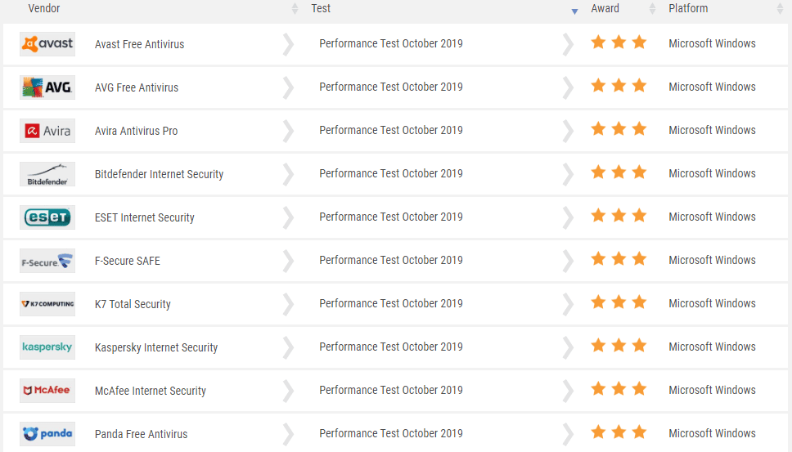Open Avast Free Antivirus product link
The height and width of the screenshot is (452, 792).
coord(139,44)
